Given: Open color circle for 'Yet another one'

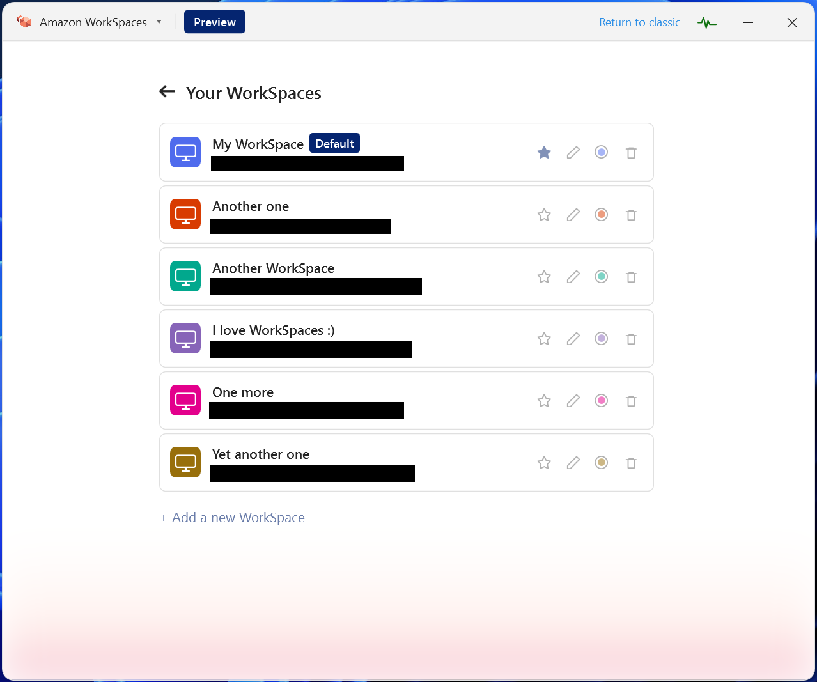Looking at the screenshot, I should (601, 462).
